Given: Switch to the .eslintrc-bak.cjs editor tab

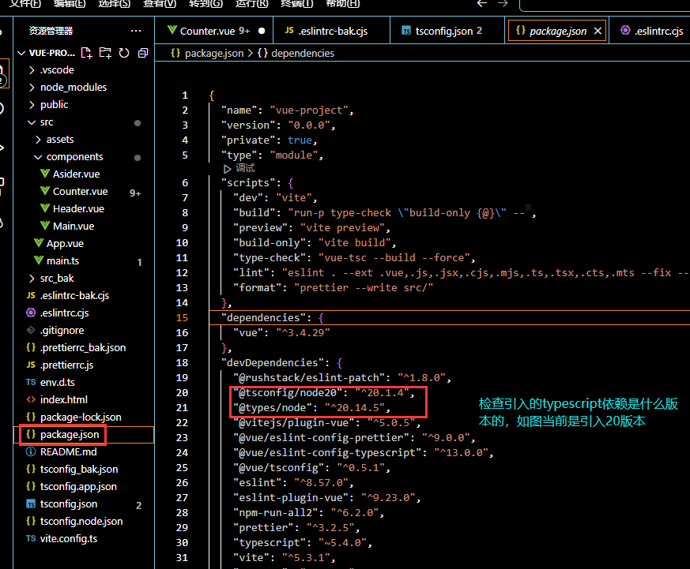Looking at the screenshot, I should [332, 31].
